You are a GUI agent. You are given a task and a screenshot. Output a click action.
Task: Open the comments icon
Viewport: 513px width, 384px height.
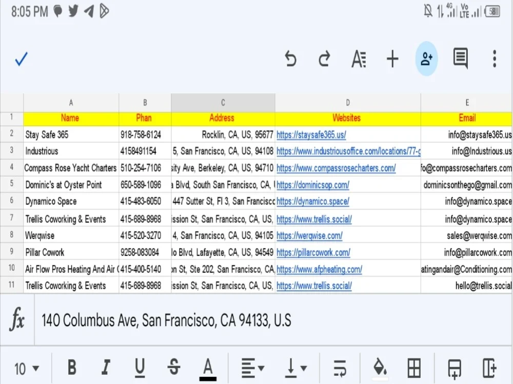[461, 58]
